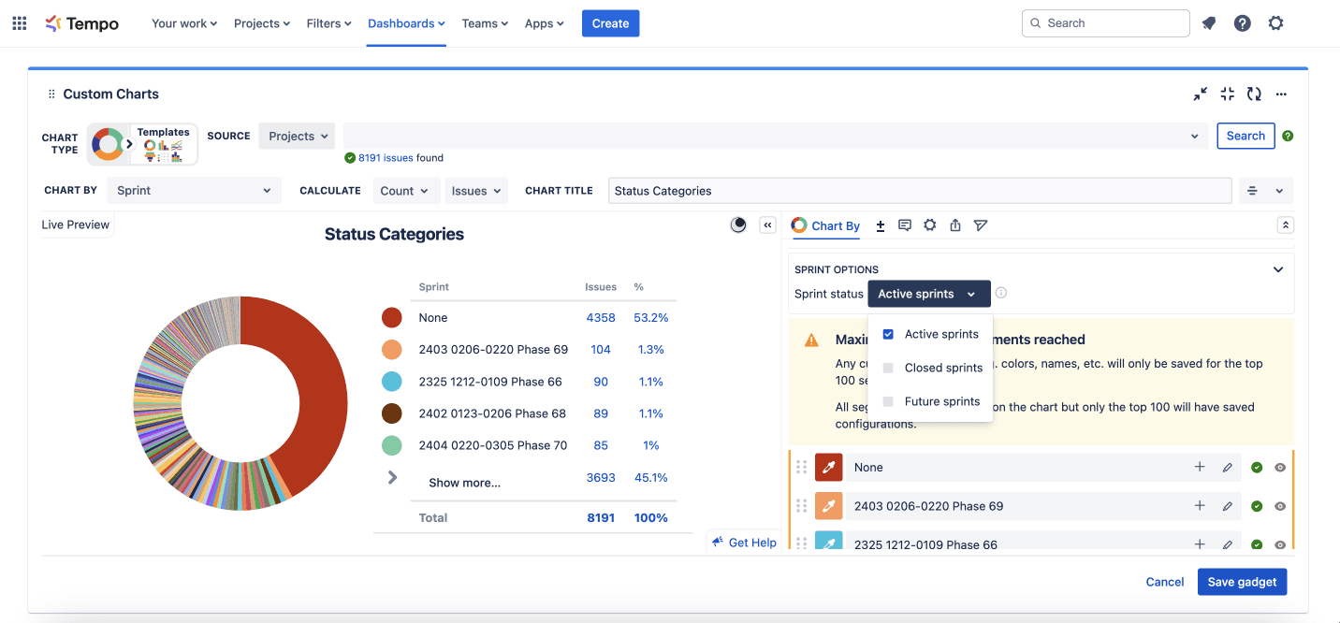Click the Save gadget button
The image size is (1340, 623).
tap(1242, 582)
